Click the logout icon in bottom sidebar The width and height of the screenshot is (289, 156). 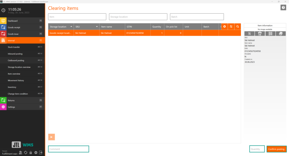click(41, 153)
